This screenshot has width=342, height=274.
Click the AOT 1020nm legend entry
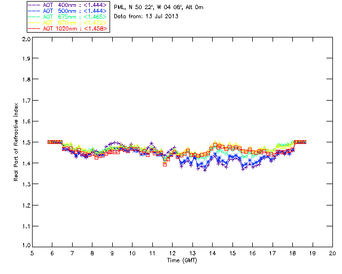(x=68, y=28)
